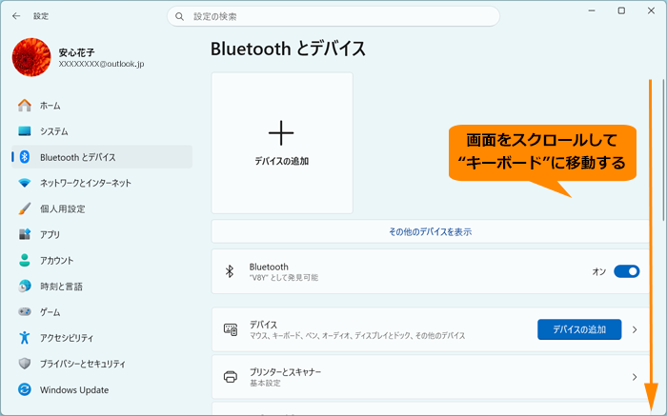Click the "V8Y" として発見可能 text

[284, 278]
